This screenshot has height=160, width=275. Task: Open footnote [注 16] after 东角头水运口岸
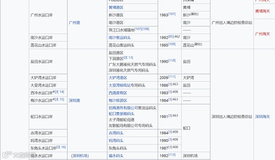tap(61, 147)
